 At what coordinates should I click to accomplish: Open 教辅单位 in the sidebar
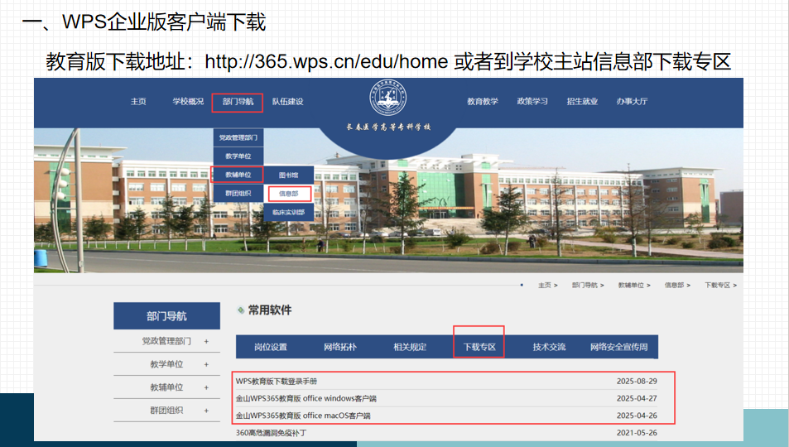point(166,387)
